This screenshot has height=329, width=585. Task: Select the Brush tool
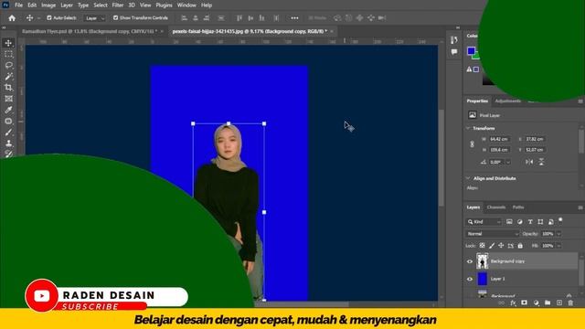pyautogui.click(x=8, y=132)
